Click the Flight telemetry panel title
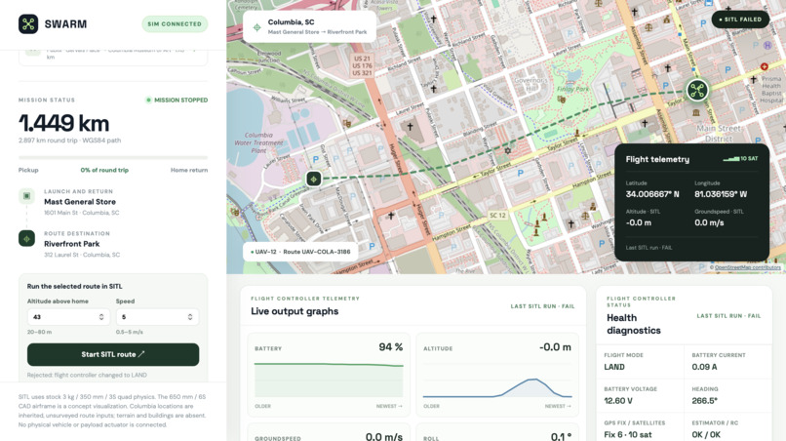 (657, 159)
